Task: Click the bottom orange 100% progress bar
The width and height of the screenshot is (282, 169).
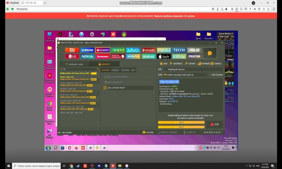Action: pos(181,127)
